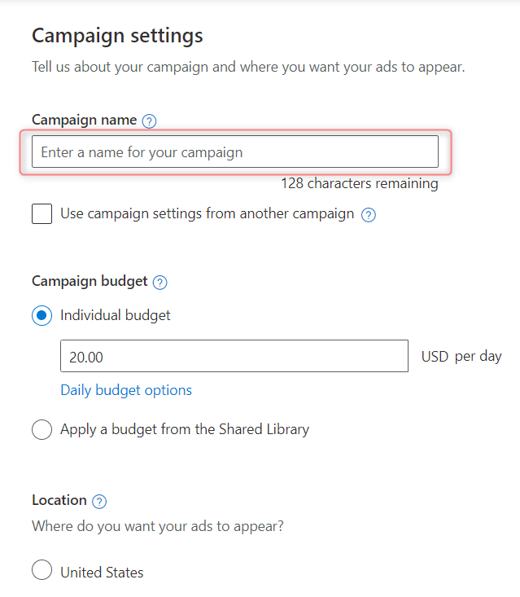Click help icon beside 'Use campaign settings from another campaign'
Screen dimensions: 520x597
368,215
